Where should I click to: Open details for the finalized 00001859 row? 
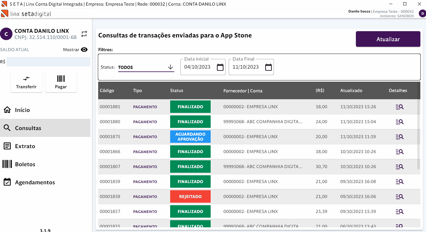point(400,182)
